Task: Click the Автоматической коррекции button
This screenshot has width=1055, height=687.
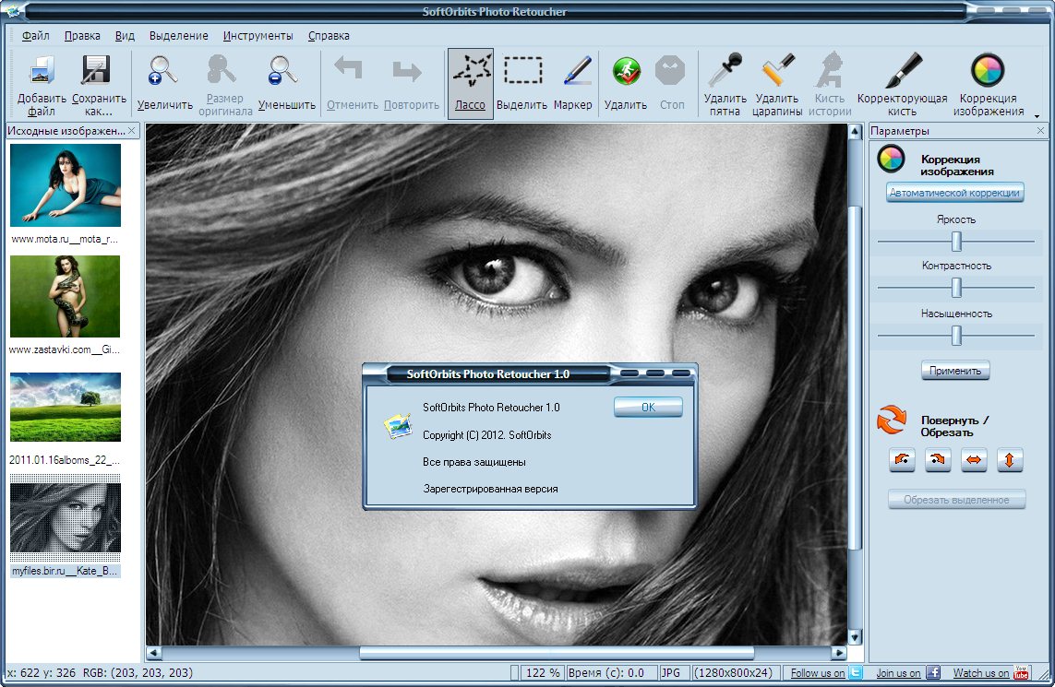Action: coord(955,193)
